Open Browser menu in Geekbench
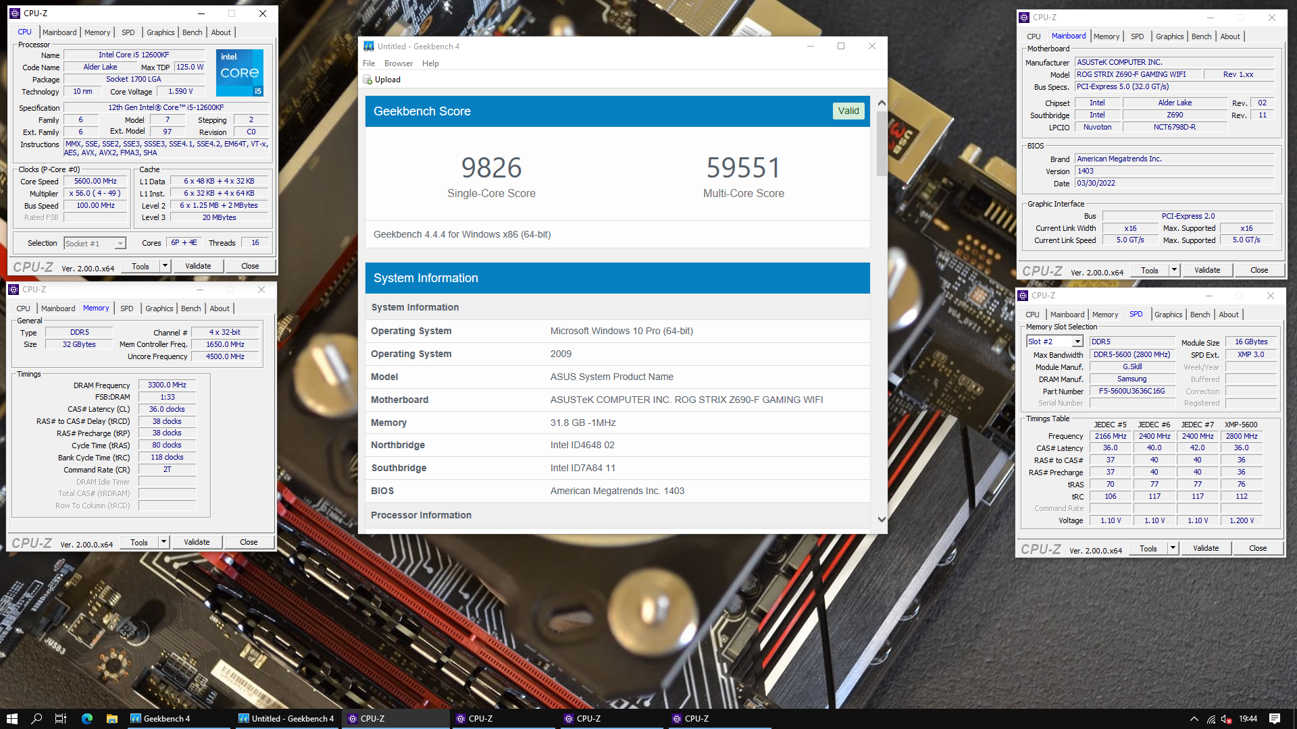 (399, 63)
